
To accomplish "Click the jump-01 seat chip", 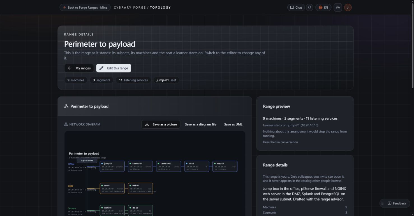I will point(166,80).
